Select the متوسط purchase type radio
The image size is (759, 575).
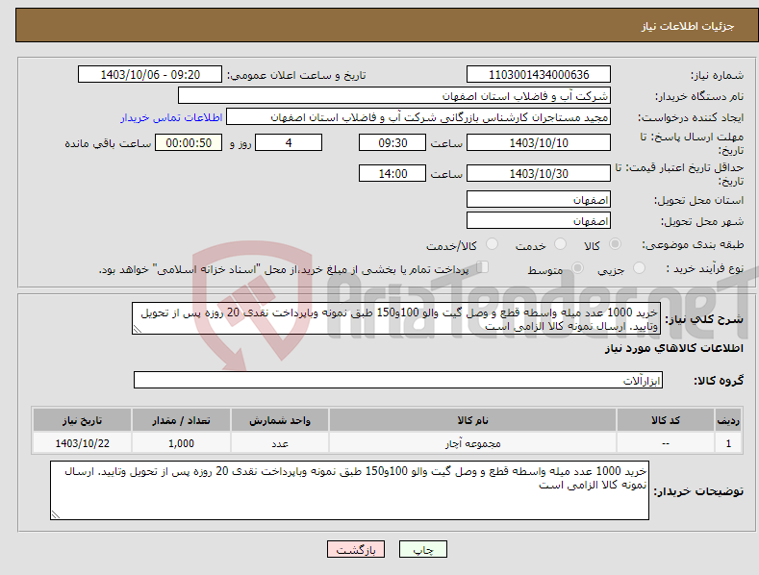(x=577, y=267)
